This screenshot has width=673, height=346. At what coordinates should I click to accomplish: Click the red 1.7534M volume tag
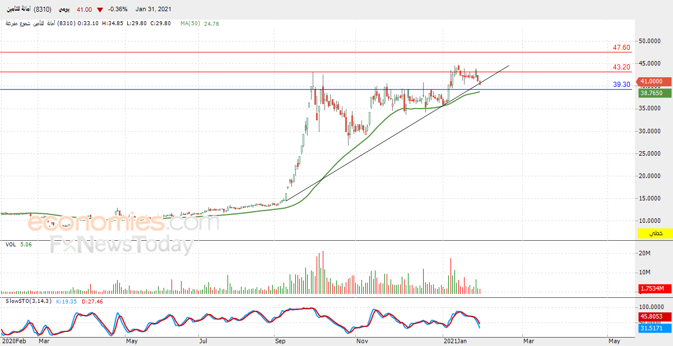(x=654, y=288)
